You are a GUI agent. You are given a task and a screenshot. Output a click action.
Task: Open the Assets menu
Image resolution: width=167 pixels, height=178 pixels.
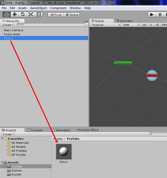22,8
